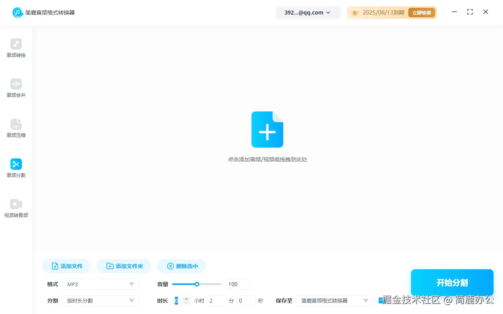Click 添加文件夹 add folder button

click(x=124, y=266)
